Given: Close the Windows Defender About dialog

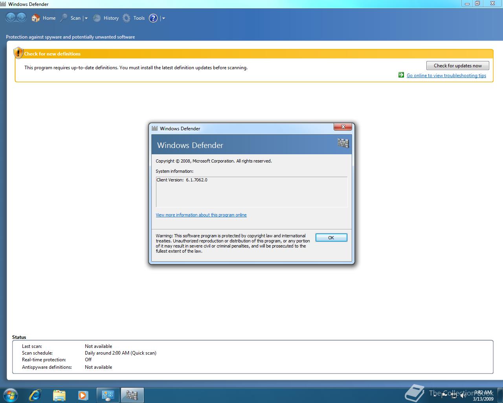Looking at the screenshot, I should [343, 127].
